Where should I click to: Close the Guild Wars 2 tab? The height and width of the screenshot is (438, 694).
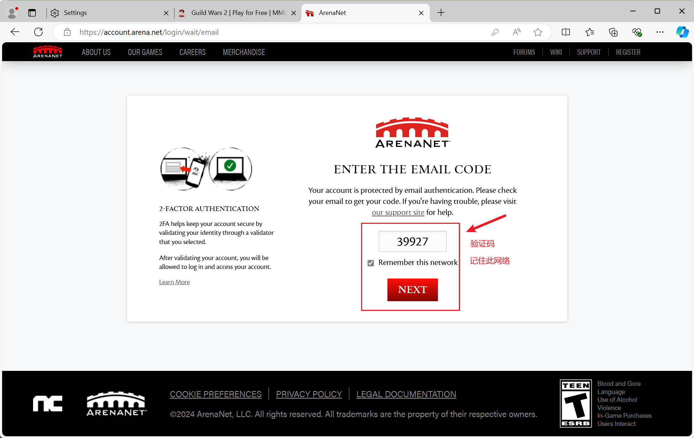[293, 13]
